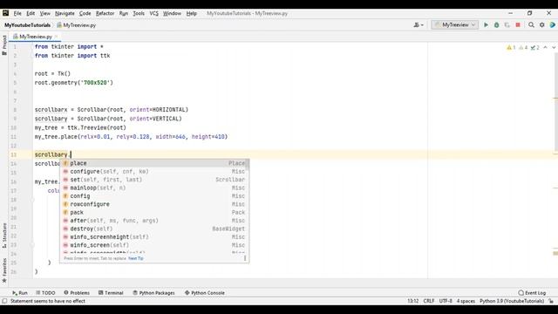Open the Refactor menu

pyautogui.click(x=105, y=13)
